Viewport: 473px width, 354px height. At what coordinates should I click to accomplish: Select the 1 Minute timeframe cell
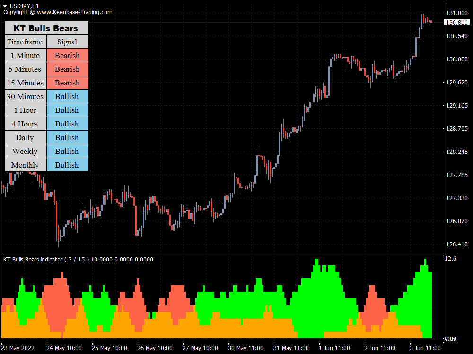(x=26, y=55)
